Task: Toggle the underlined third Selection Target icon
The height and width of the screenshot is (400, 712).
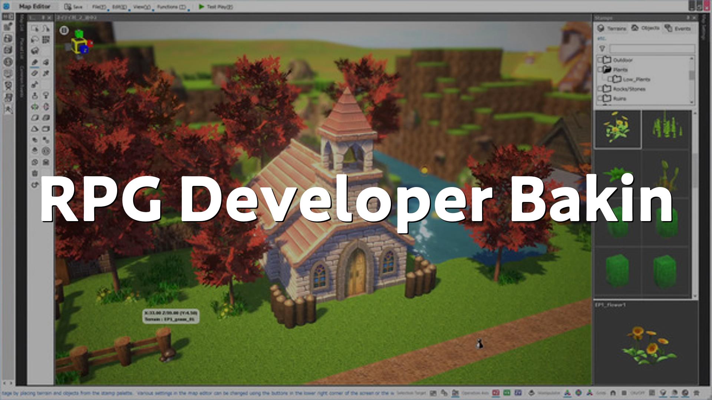Action: coord(455,393)
